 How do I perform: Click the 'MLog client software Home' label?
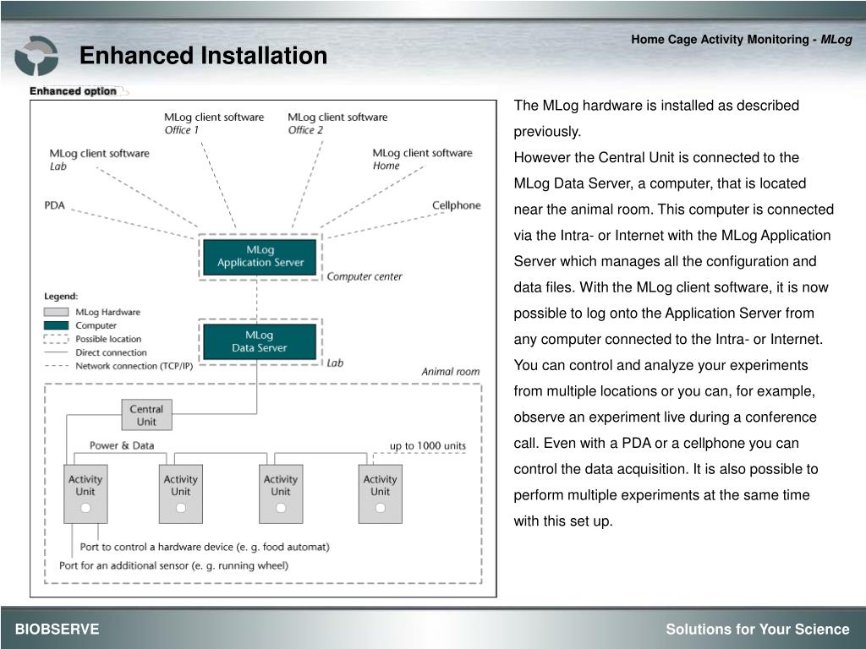point(422,159)
